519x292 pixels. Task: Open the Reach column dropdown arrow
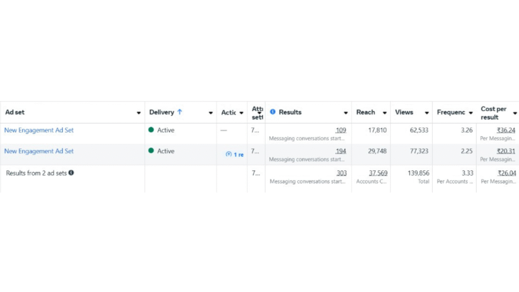coord(385,113)
